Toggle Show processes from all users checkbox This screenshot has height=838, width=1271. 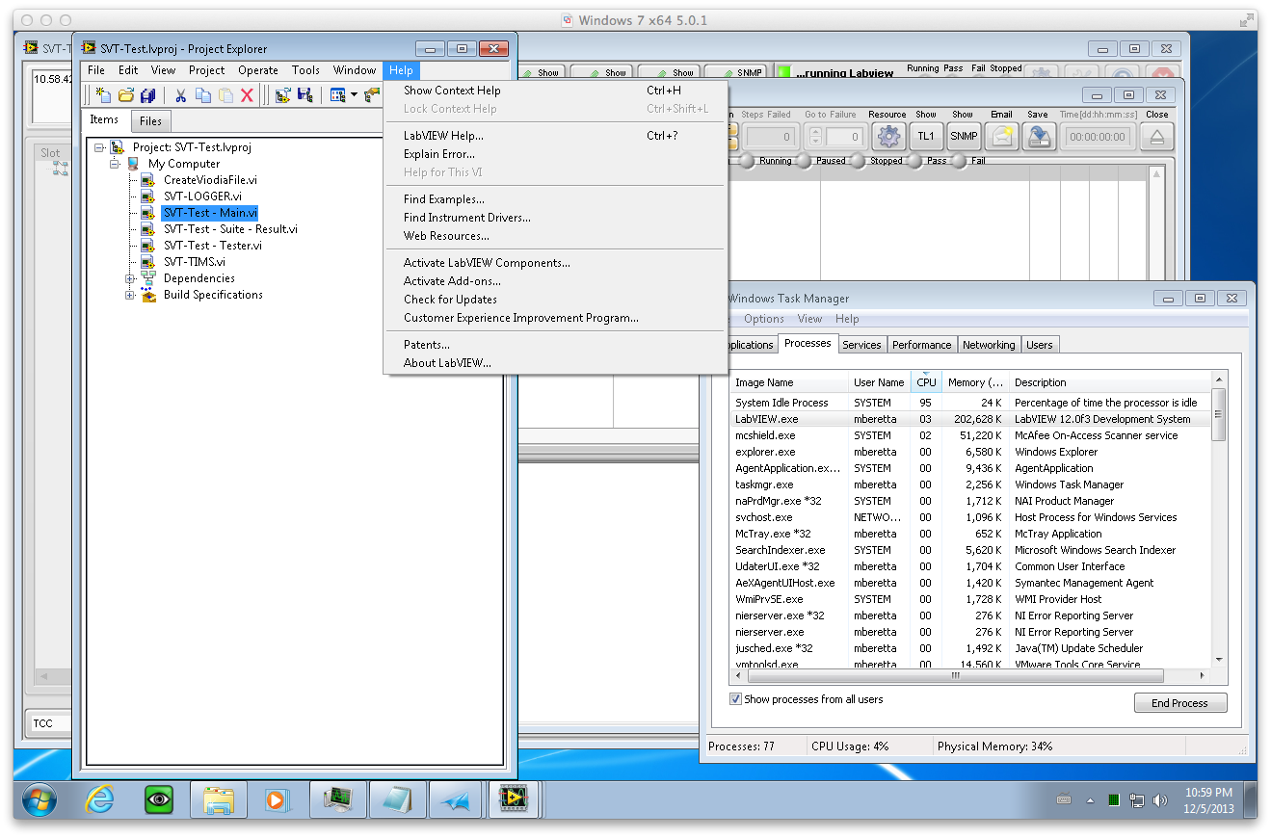point(736,699)
